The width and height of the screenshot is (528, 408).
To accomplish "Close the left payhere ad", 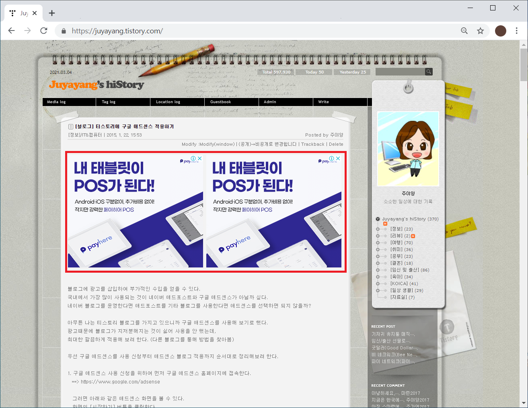I will (200, 158).
